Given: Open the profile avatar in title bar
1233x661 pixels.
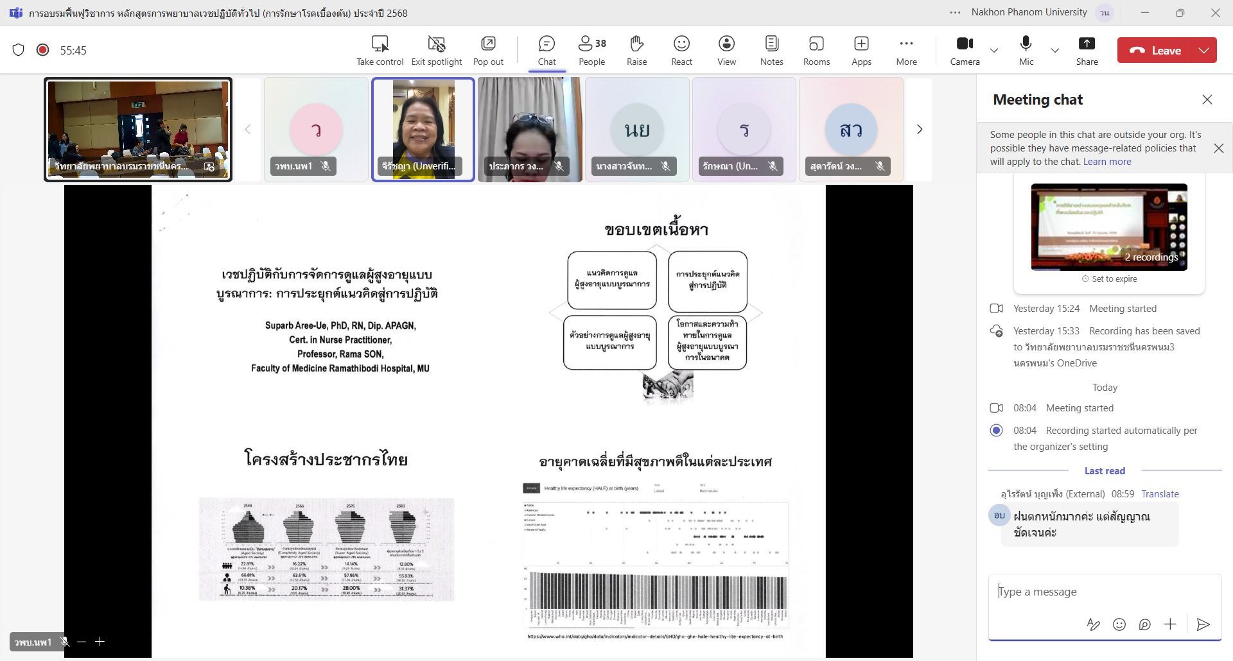Looking at the screenshot, I should (1105, 13).
